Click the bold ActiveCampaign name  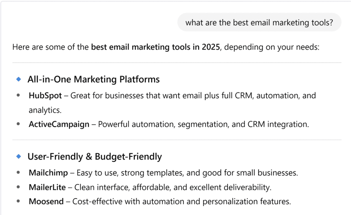click(59, 124)
